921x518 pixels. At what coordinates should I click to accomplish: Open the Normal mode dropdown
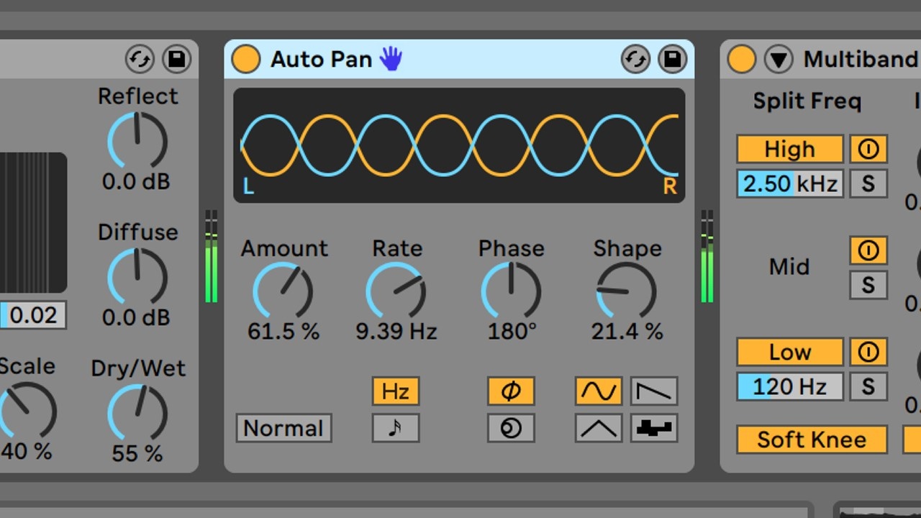(283, 428)
